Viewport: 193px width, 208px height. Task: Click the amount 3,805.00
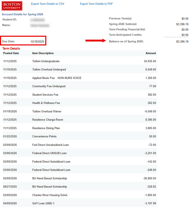[150, 128]
